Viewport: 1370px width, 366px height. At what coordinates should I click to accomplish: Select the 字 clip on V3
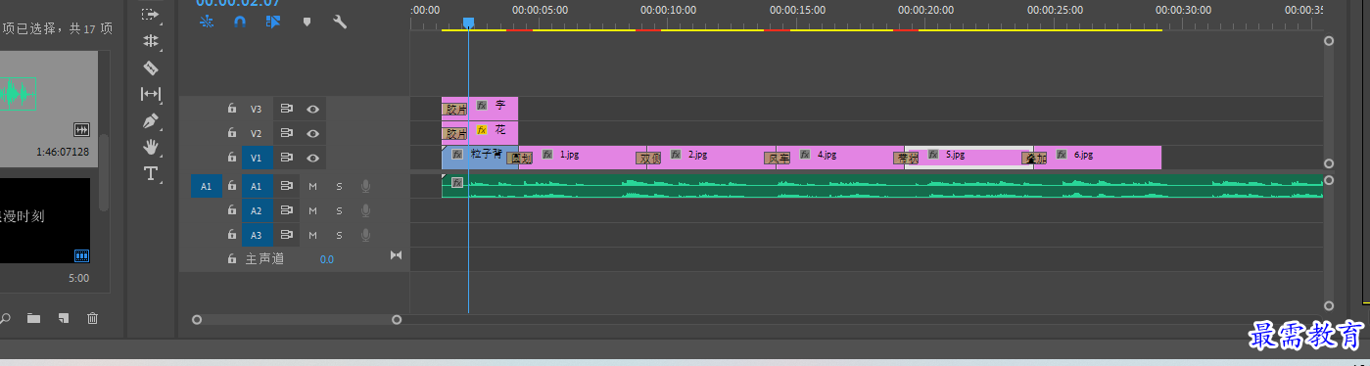(x=494, y=108)
